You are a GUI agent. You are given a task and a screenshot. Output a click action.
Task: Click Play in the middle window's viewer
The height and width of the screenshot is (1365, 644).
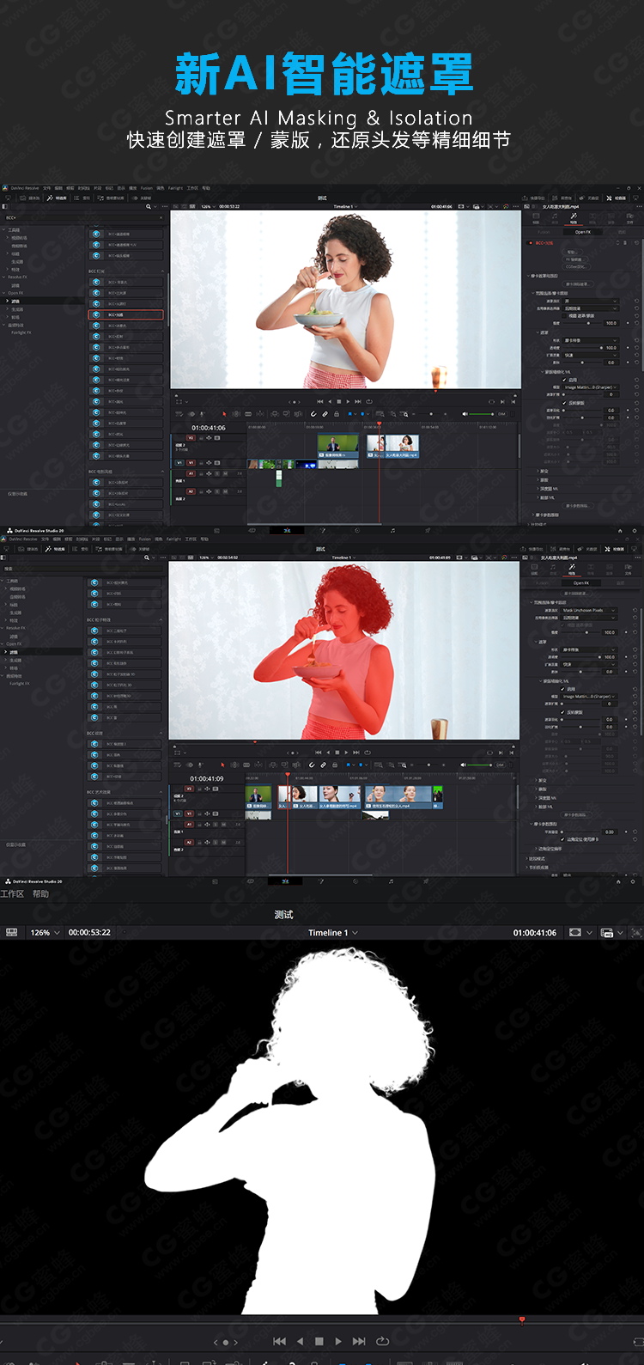pyautogui.click(x=347, y=753)
